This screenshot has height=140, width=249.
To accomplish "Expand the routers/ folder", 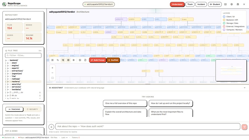I will coord(10,82).
